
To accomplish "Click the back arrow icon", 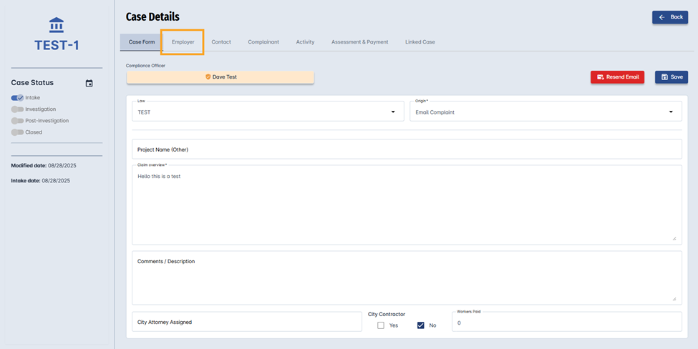I will (x=662, y=17).
